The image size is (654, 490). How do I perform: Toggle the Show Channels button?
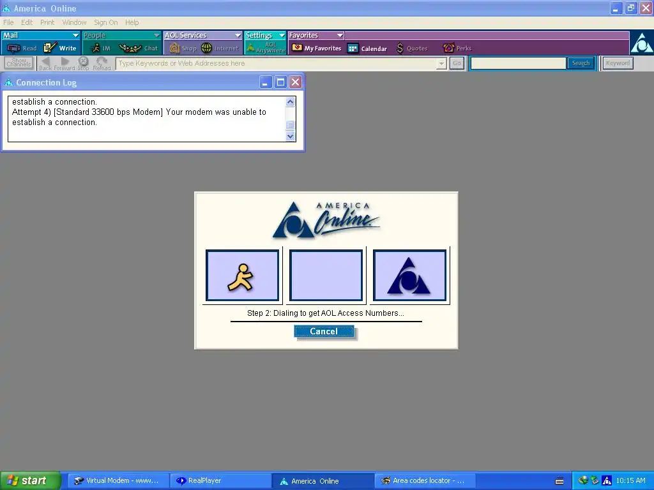tap(19, 63)
